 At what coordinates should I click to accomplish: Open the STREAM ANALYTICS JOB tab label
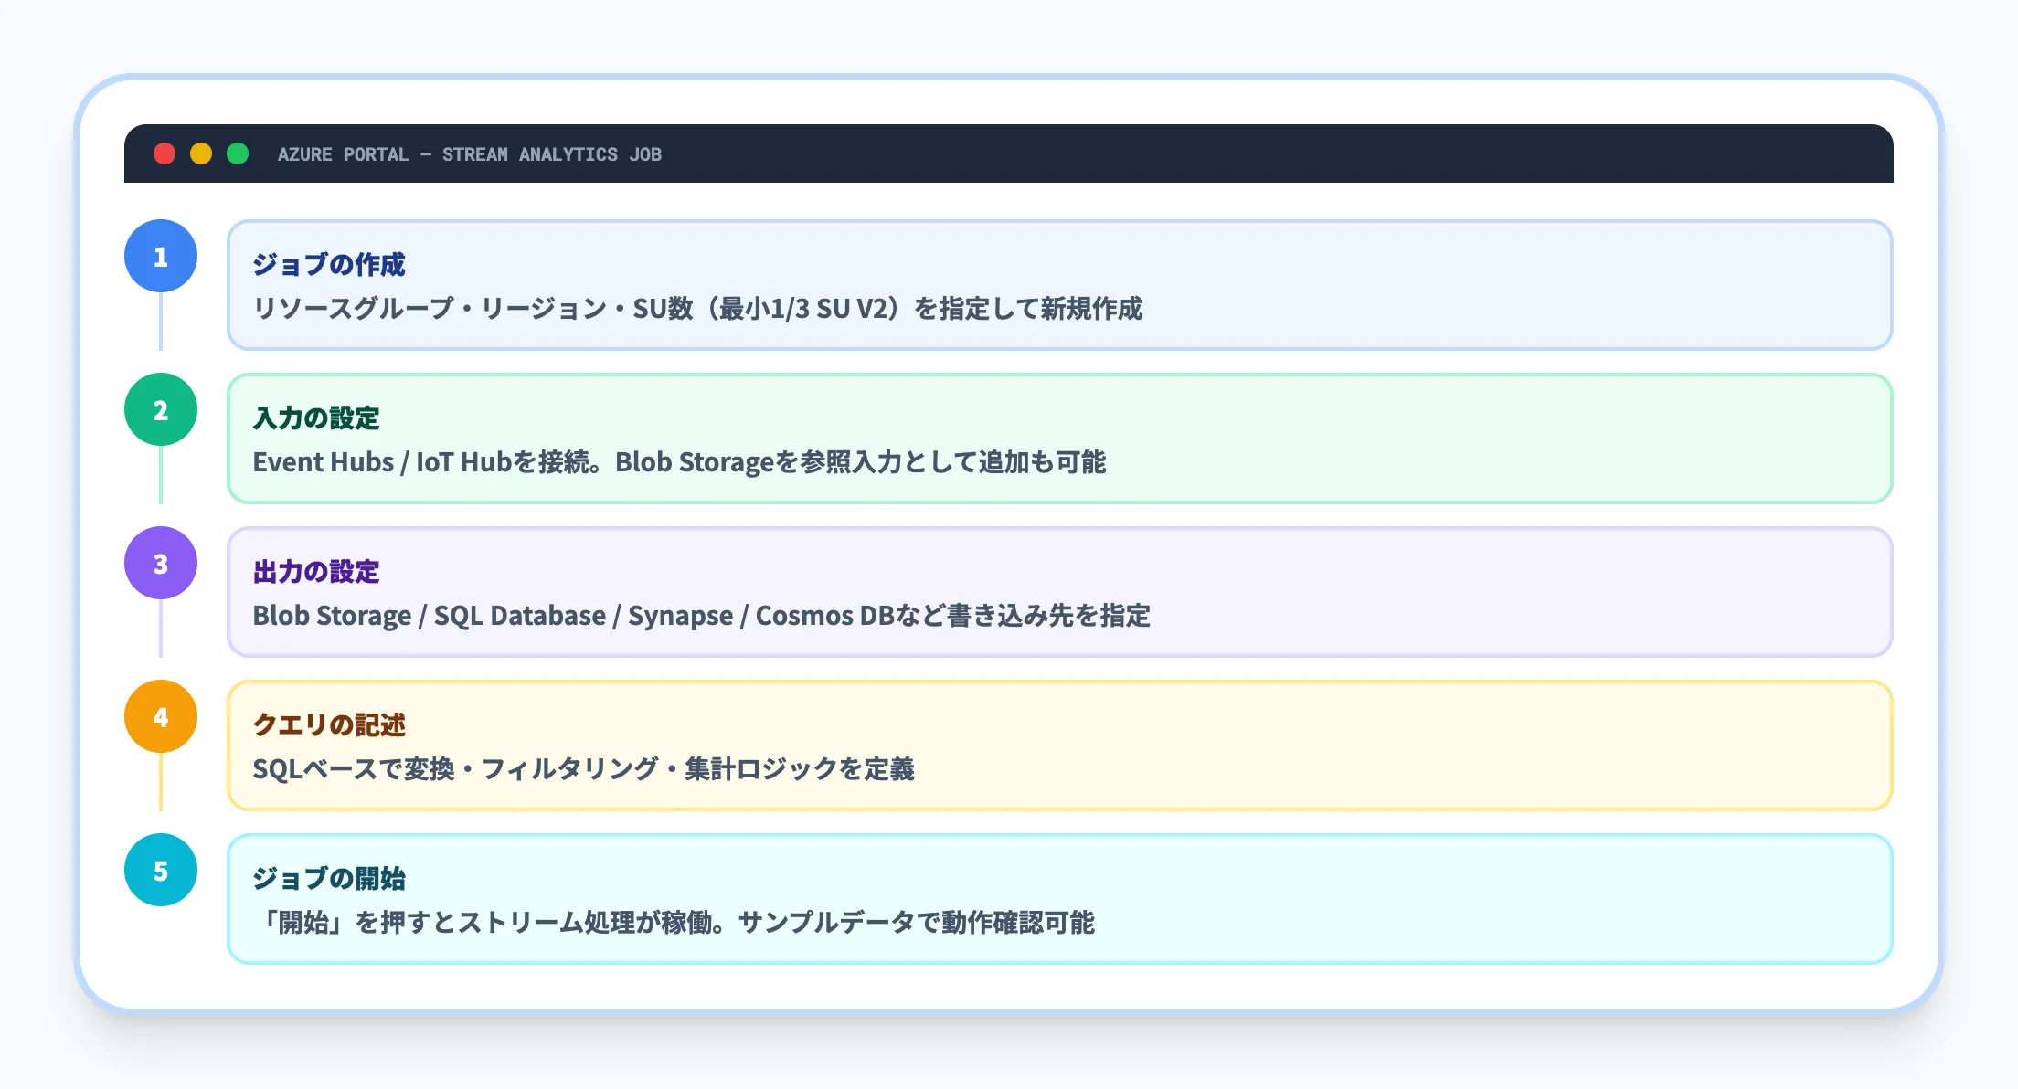pyautogui.click(x=552, y=153)
